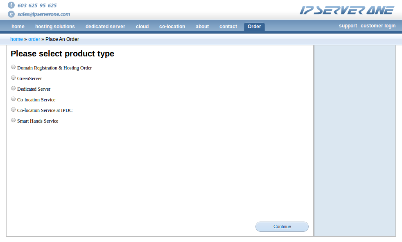The width and height of the screenshot is (402, 242).
Task: Click the Continue button
Action: 282,226
